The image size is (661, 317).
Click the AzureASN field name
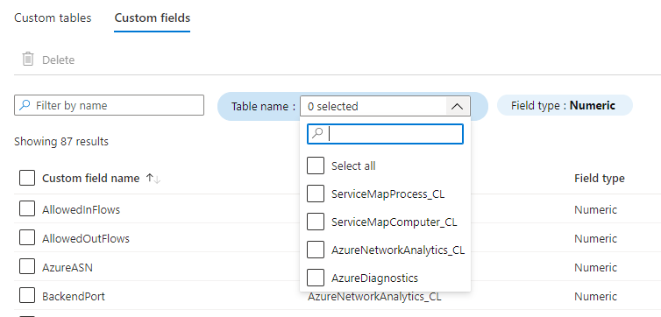(68, 267)
